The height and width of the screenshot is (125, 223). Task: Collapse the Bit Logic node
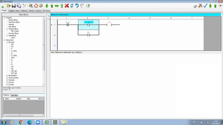(x=7, y=42)
